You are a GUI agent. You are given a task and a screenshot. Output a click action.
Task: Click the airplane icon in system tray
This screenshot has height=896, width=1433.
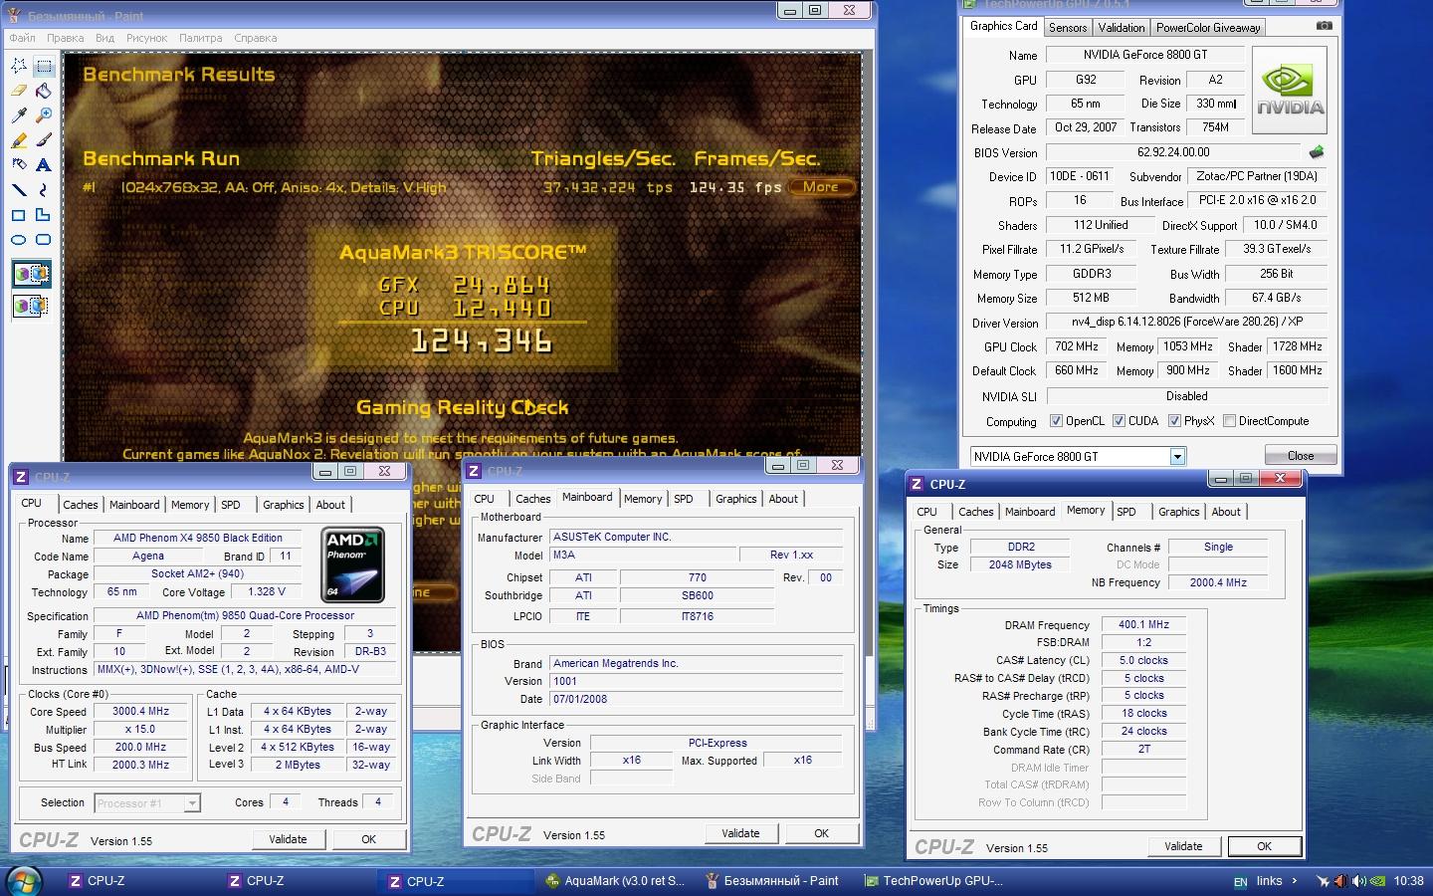[x=1323, y=881]
